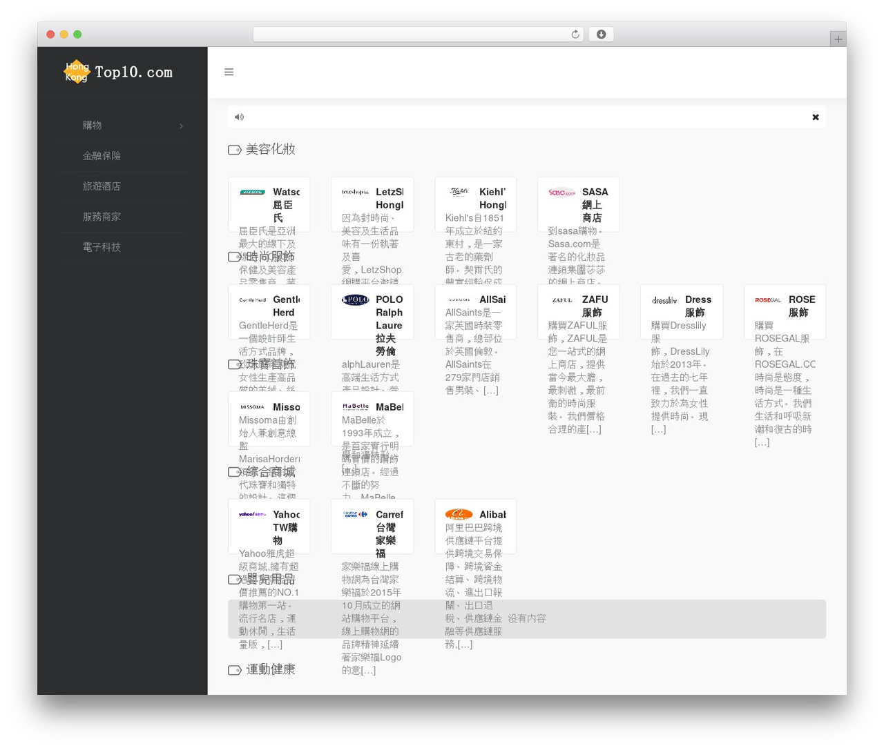Screen dimensions: 884x748
Task: Click the Hong Kong Top10.com logo
Action: click(118, 72)
